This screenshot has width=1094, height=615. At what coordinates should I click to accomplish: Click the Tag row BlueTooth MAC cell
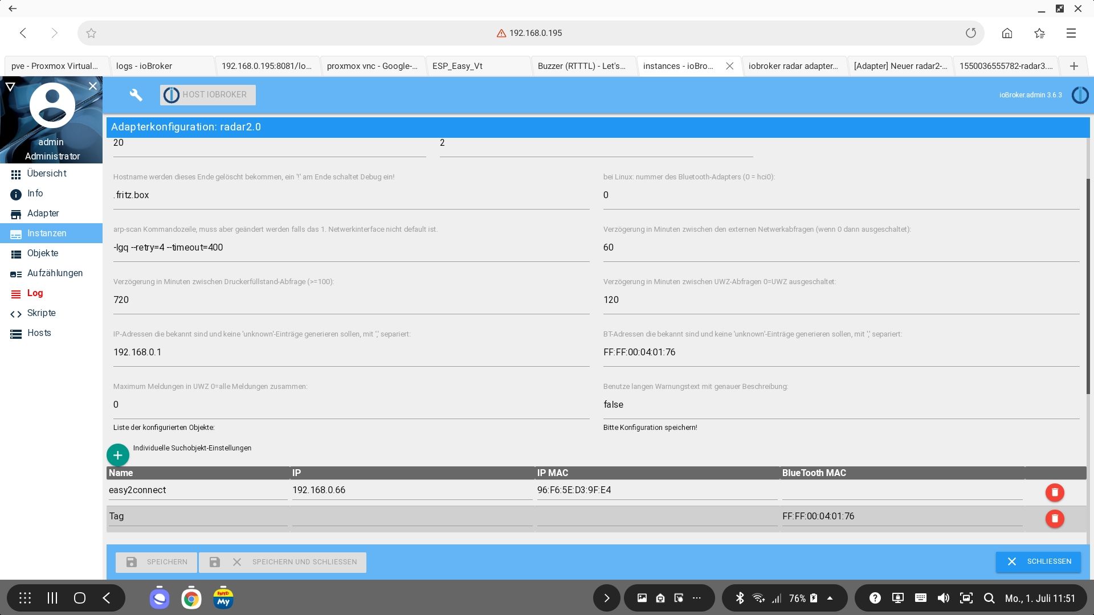(902, 516)
